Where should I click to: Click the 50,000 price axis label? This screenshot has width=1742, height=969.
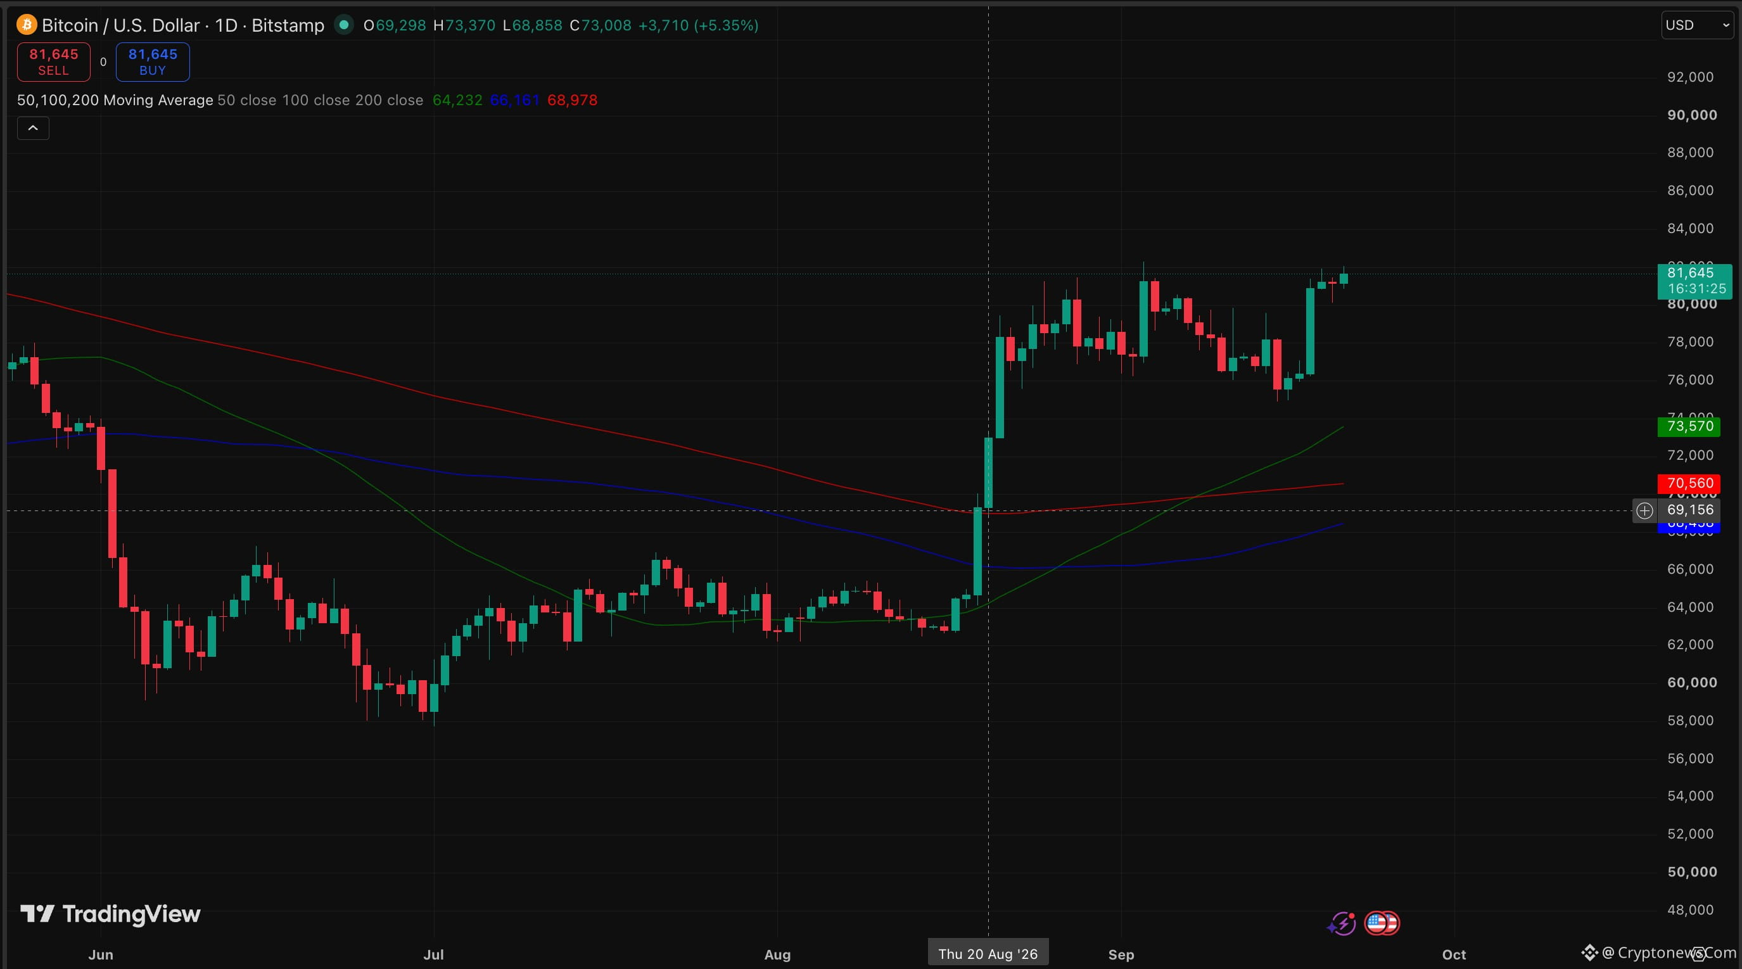(x=1692, y=871)
